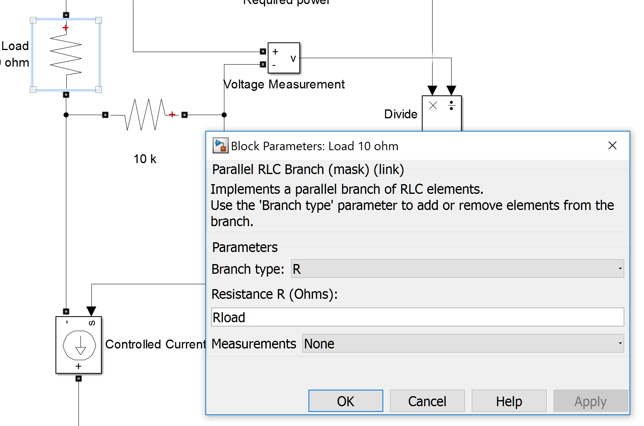Viewport: 644px width, 426px height.
Task: Click the right port of 10 k resistor
Action: point(185,115)
